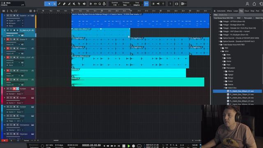Viewport: 263px width, 148px height.
Task: Select the FL_Match_Box audio clip in arrangement
Action: (101, 32)
